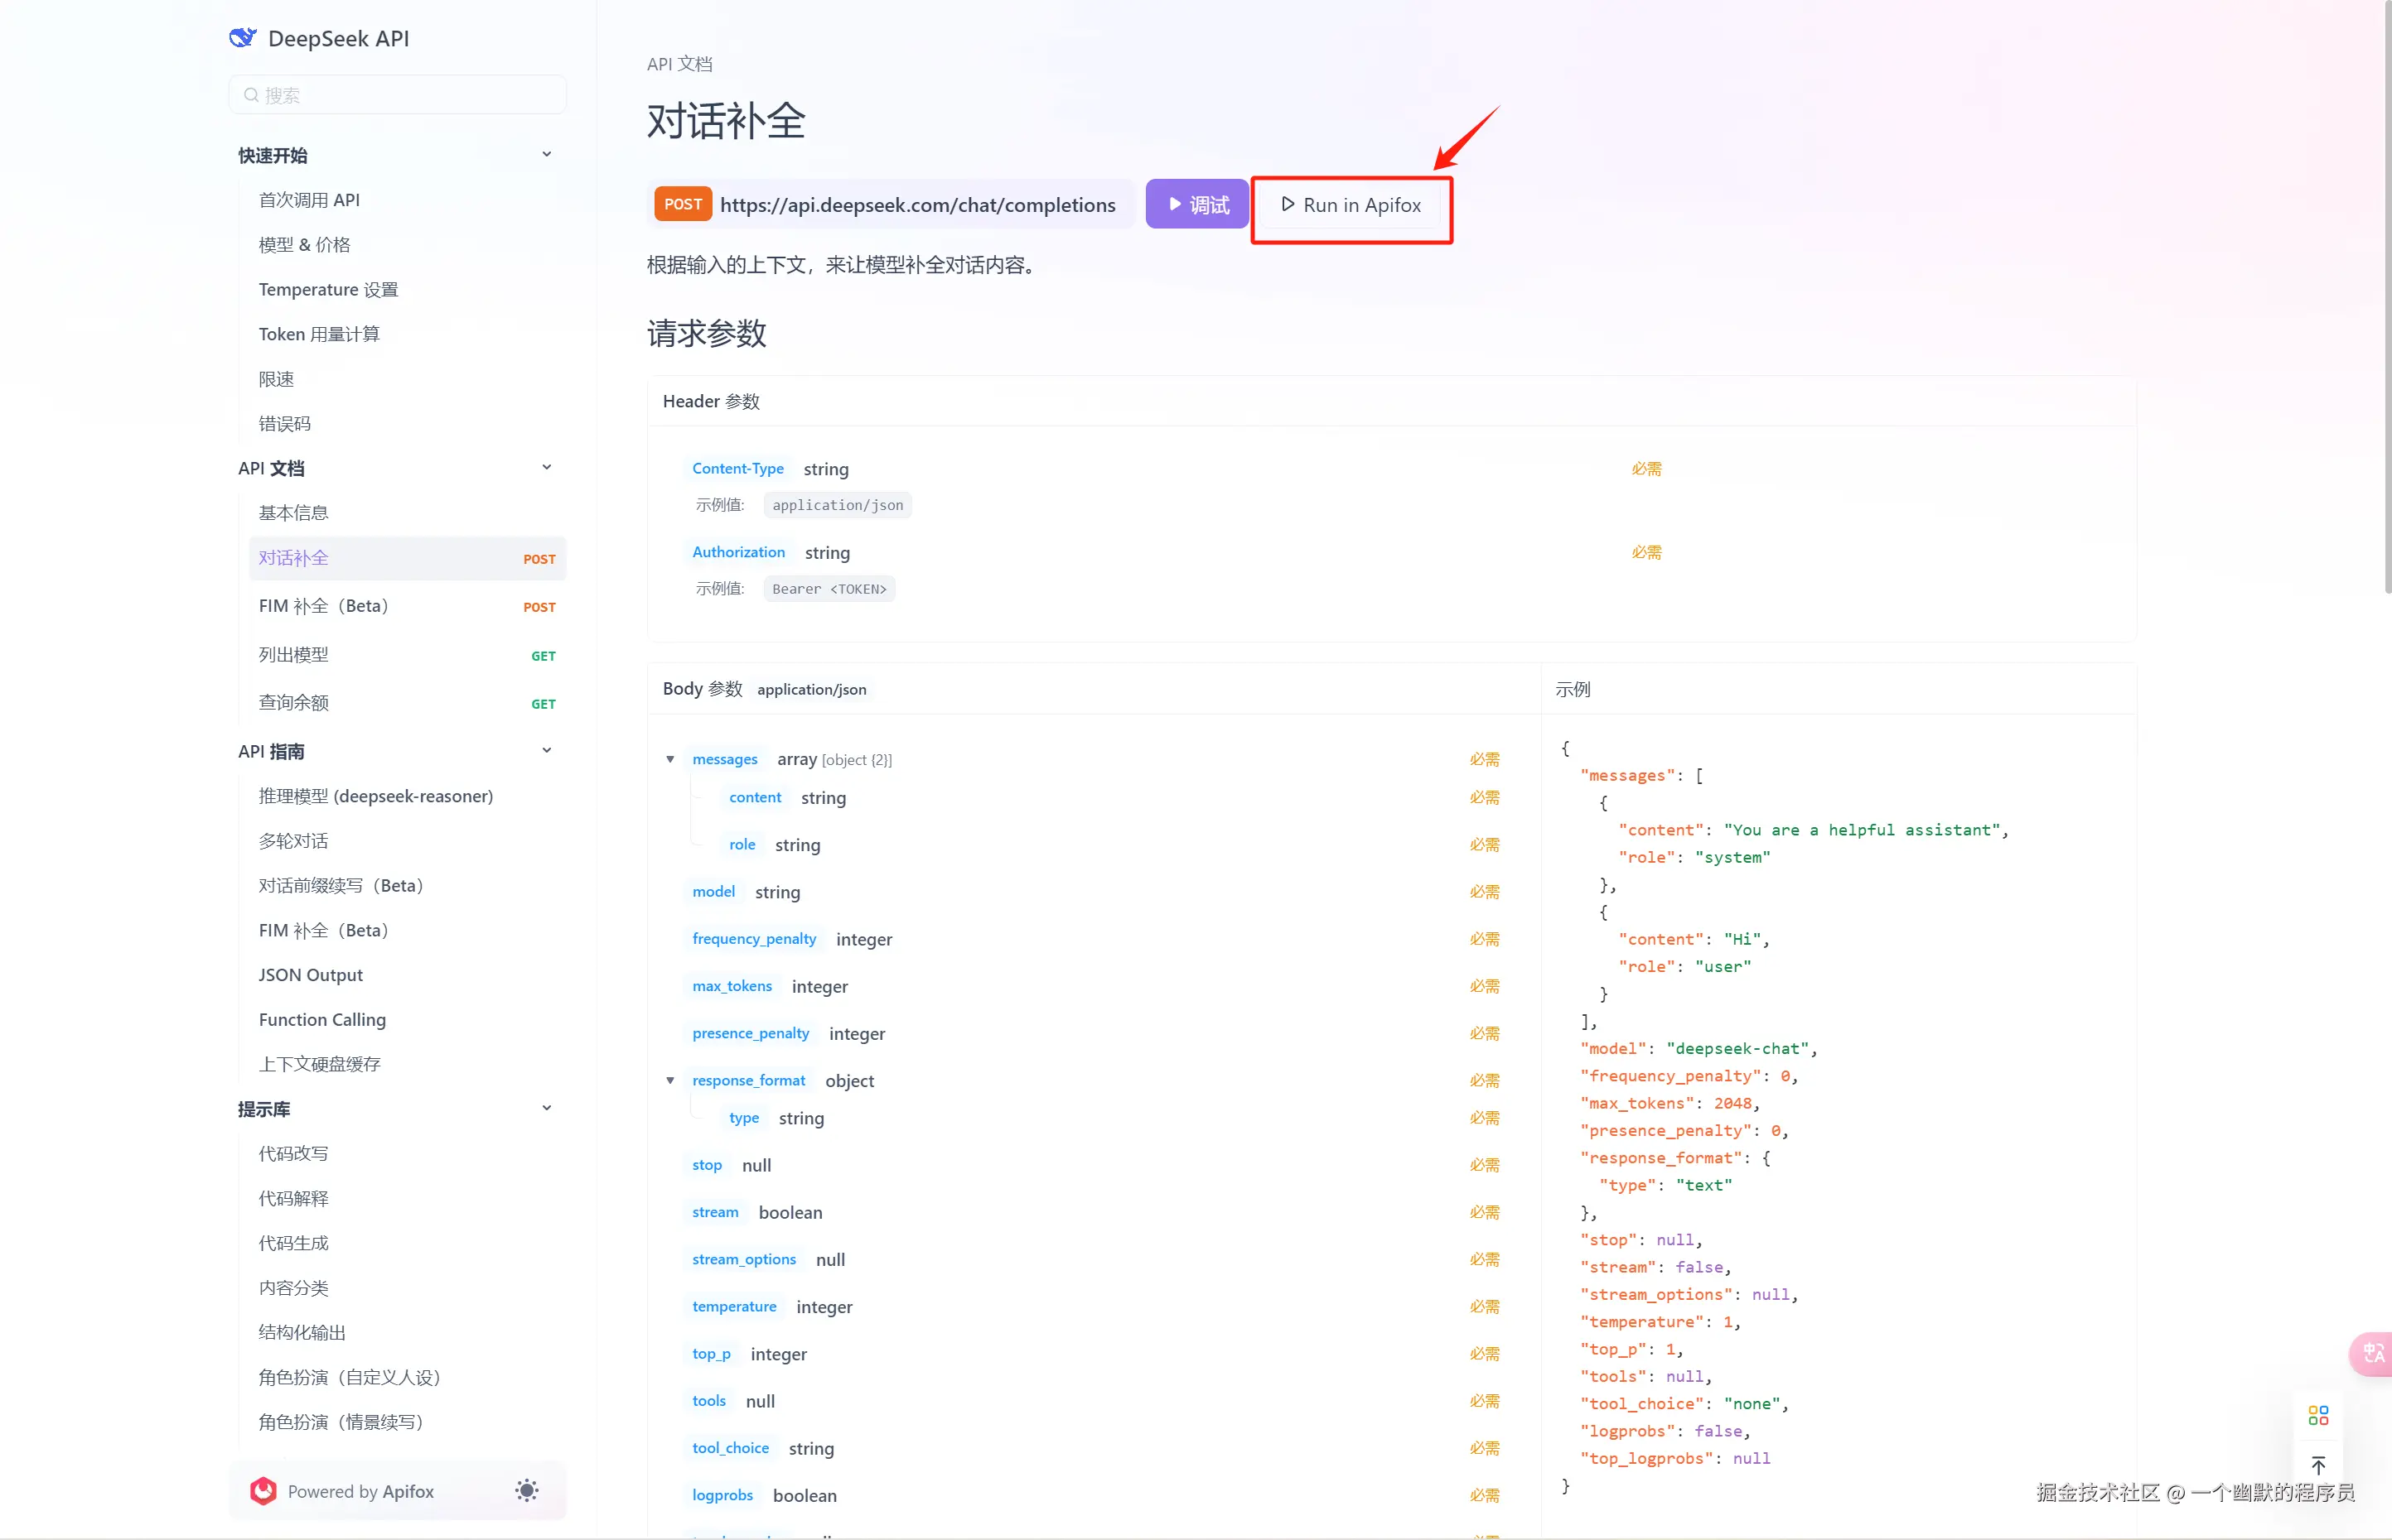This screenshot has width=2392, height=1540.
Task: Click the 调试 debug play button
Action: pos(1196,205)
